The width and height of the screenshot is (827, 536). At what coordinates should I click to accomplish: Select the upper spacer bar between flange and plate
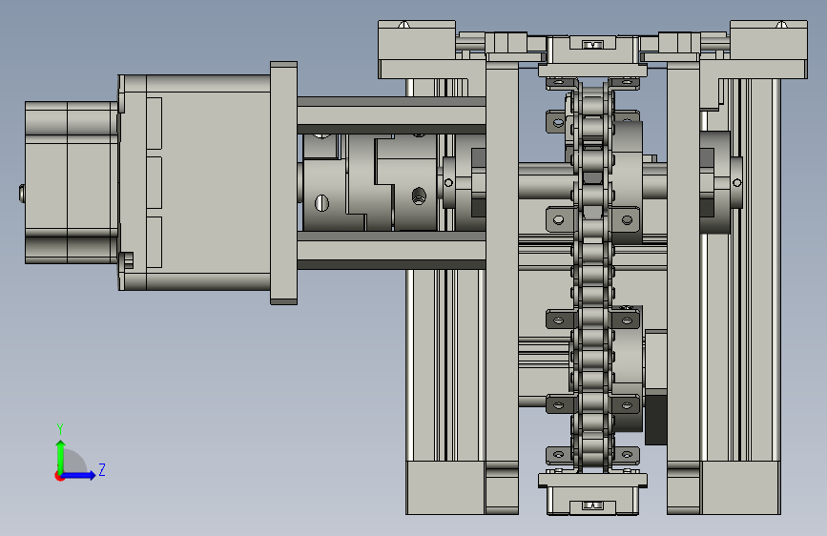coord(391,115)
